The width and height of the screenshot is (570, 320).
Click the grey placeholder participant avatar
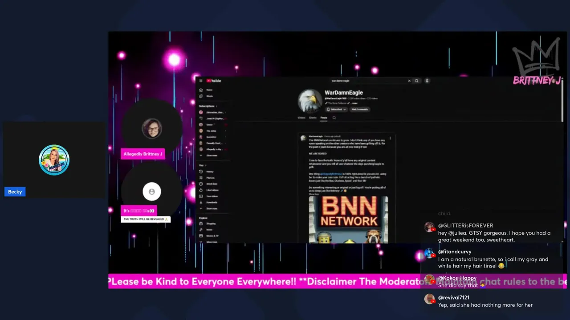coord(152,192)
